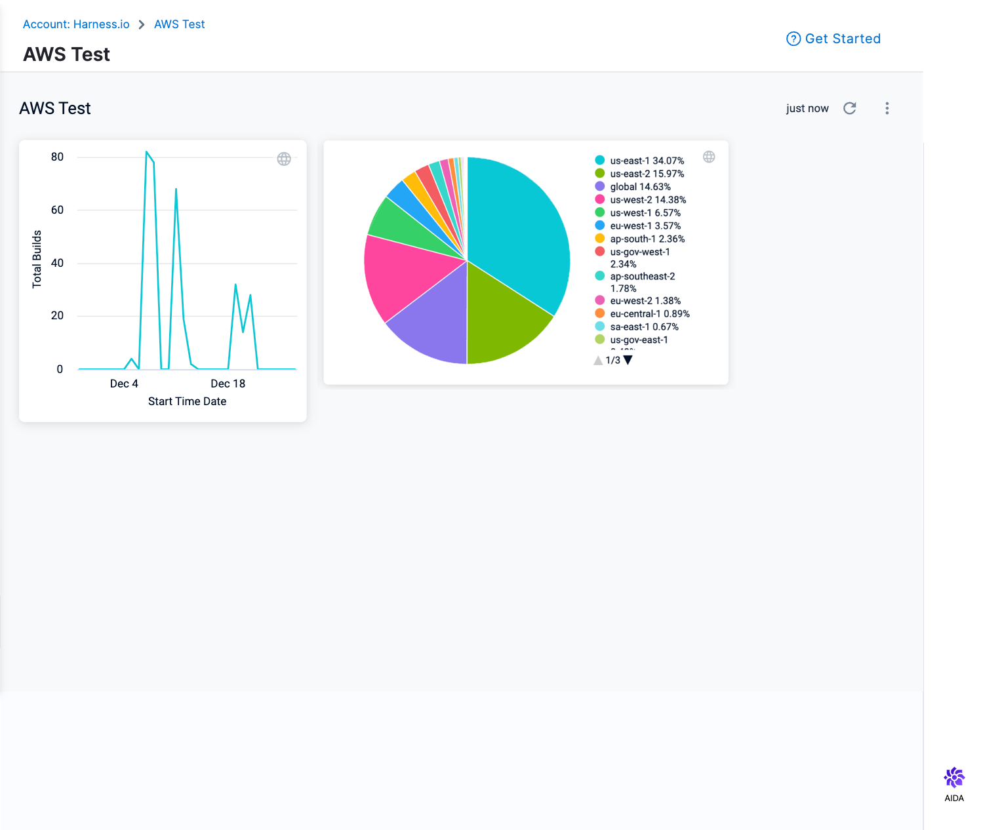Go to Account: Harness.io breadcrumb
The height and width of the screenshot is (830, 981).
[76, 24]
